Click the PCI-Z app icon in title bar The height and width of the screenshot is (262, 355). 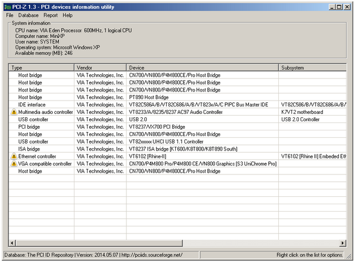coord(7,7)
